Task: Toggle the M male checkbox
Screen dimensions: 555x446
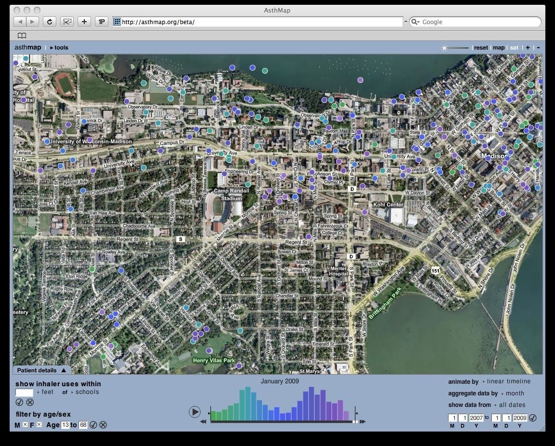Action: [x=25, y=424]
